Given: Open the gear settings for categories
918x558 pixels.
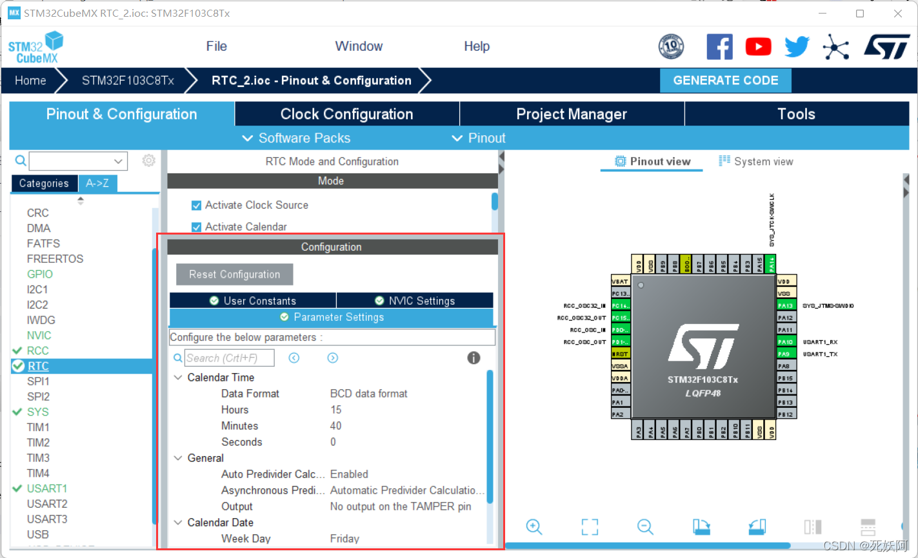Looking at the screenshot, I should (149, 160).
